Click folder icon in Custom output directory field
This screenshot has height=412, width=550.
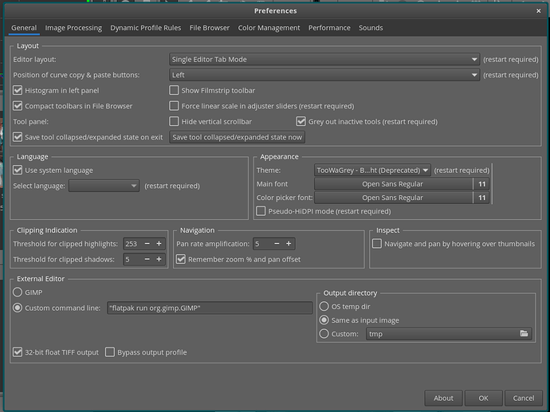524,334
